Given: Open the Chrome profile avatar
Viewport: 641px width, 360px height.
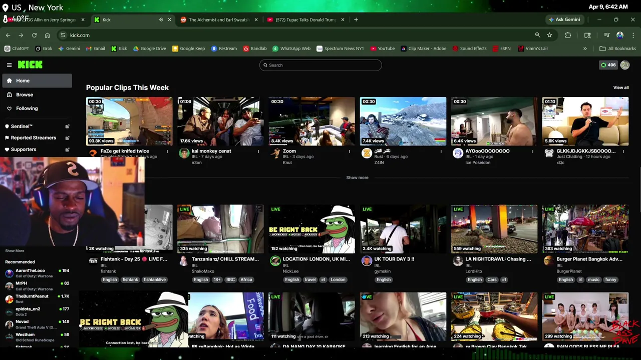Looking at the screenshot, I should (x=620, y=35).
